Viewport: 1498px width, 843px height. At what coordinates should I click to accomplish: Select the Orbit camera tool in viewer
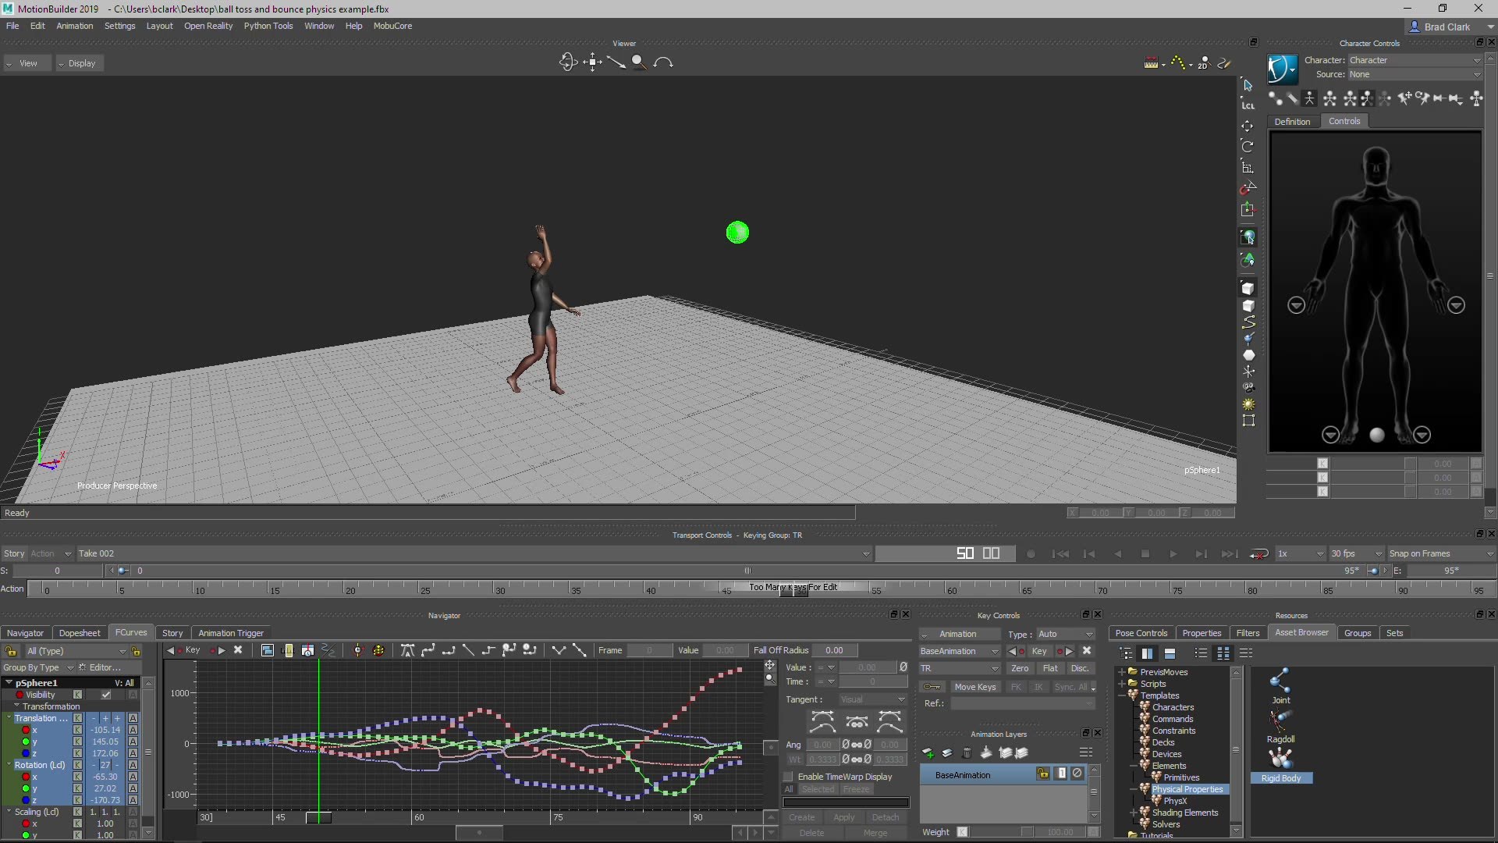(567, 62)
